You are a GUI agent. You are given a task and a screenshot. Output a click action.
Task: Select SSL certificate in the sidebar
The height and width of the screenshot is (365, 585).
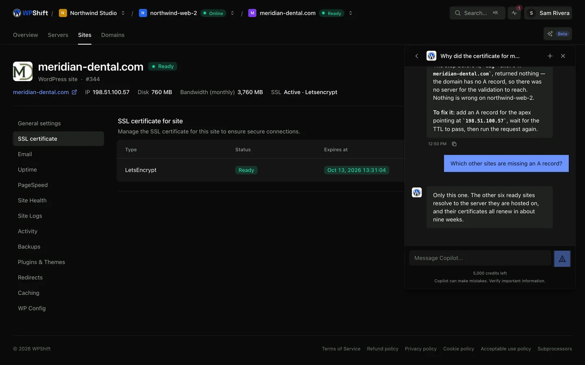tap(58, 139)
